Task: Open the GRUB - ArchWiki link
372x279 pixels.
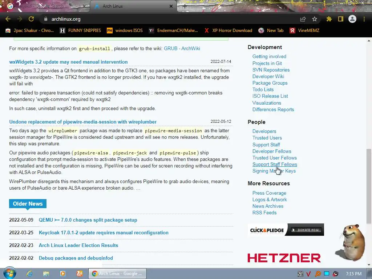Action: [182, 48]
